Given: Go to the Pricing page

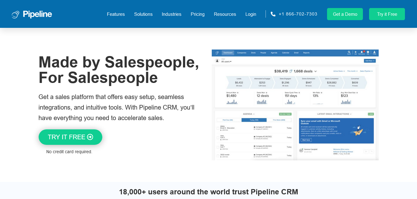Looking at the screenshot, I should coord(198,14).
